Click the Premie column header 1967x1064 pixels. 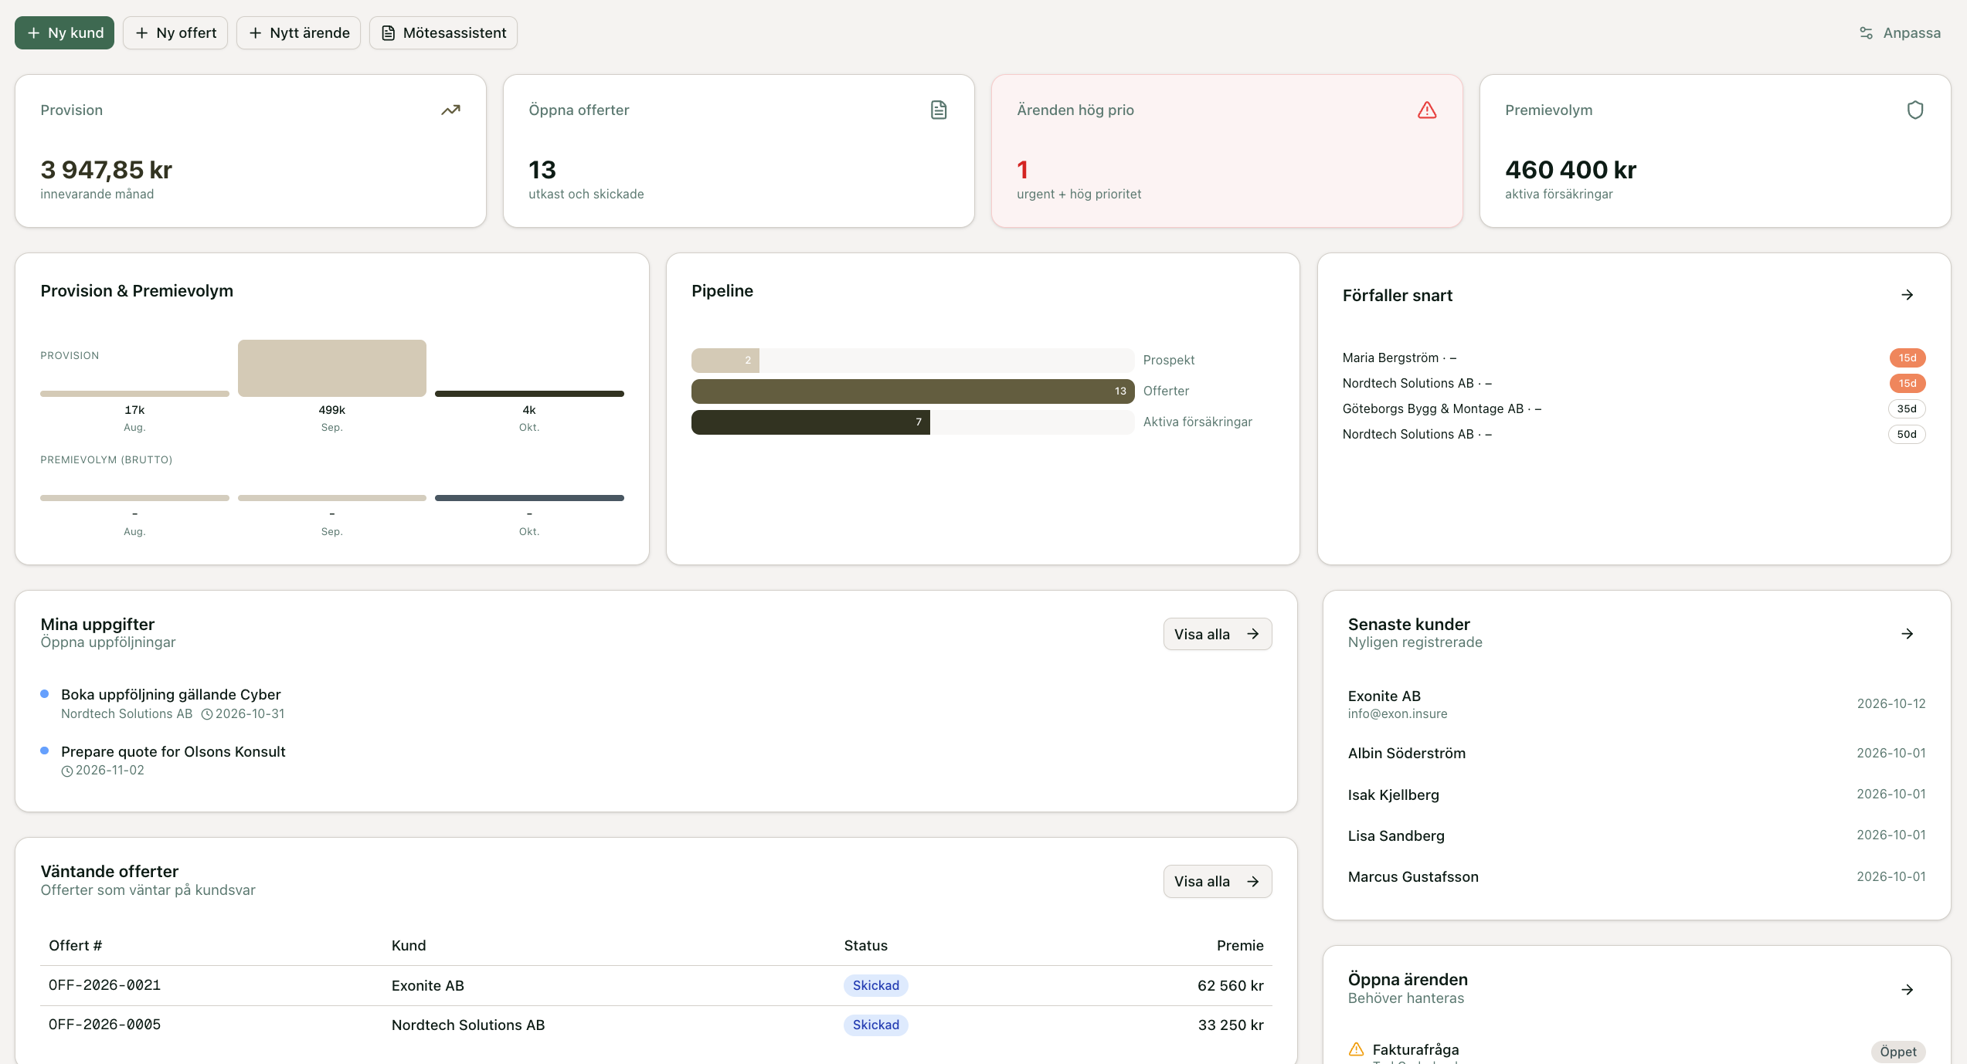pos(1240,945)
